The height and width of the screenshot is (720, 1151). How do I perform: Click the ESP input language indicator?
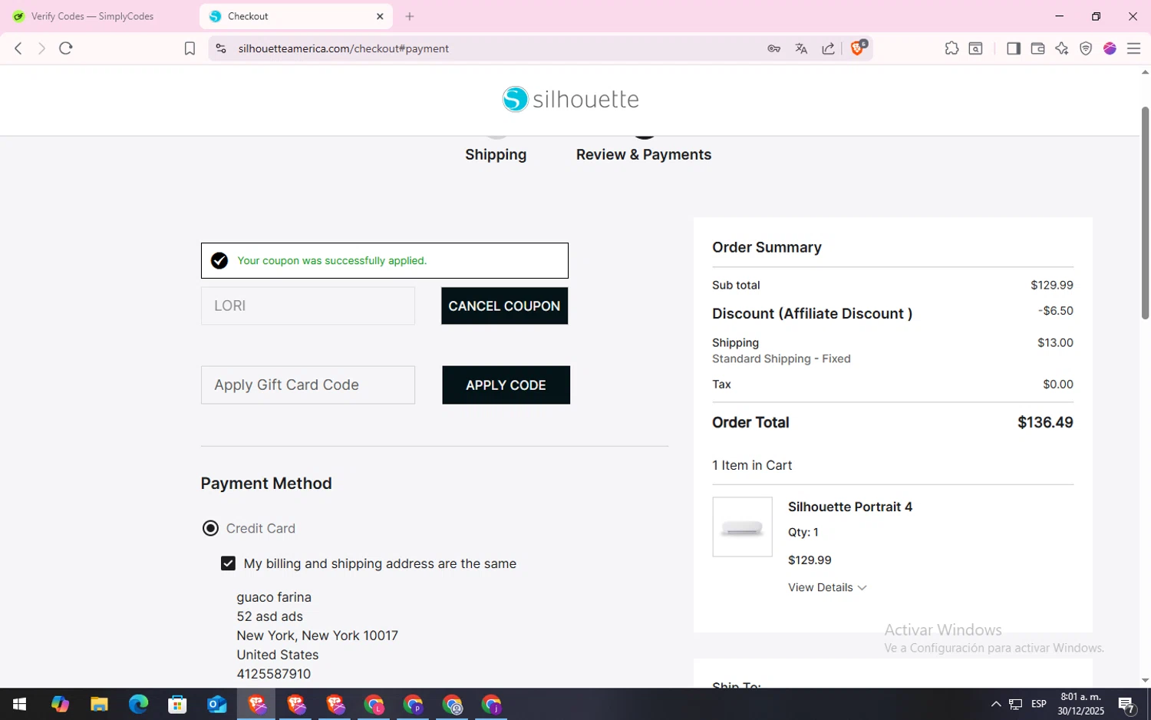coord(1039,704)
